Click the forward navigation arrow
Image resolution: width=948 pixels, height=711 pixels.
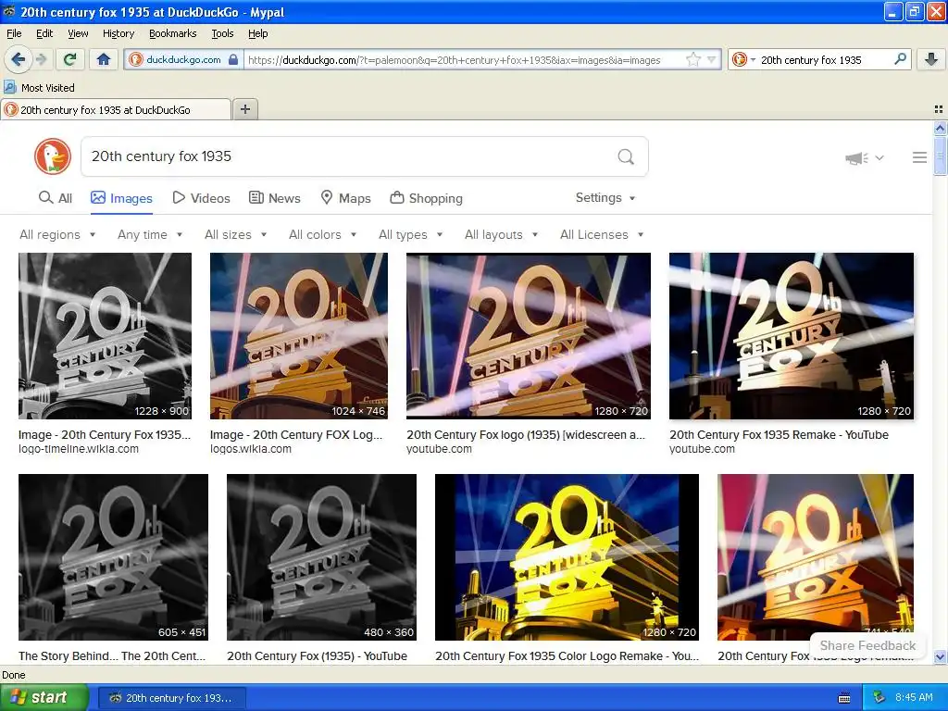(x=41, y=59)
